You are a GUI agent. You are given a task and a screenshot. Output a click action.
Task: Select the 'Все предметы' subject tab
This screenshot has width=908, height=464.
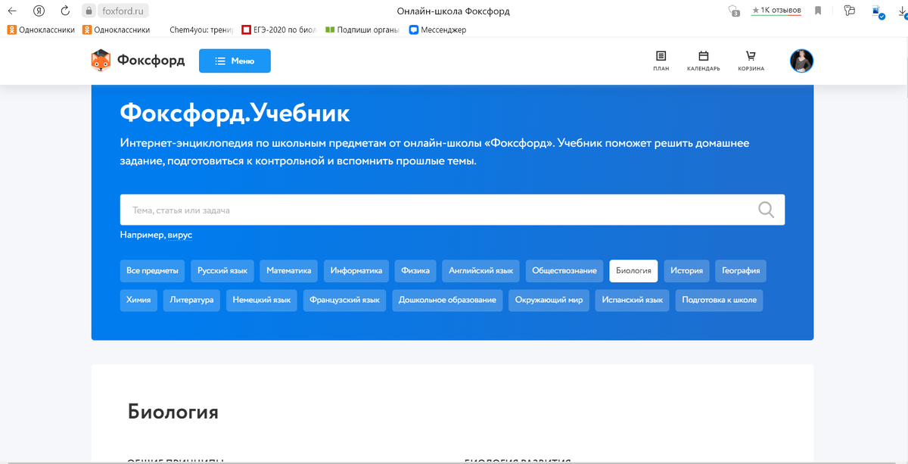coord(152,270)
